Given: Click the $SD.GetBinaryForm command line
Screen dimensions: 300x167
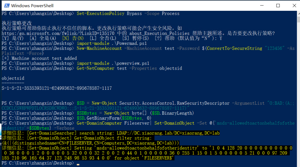Looking at the screenshot, I should 114,118.
